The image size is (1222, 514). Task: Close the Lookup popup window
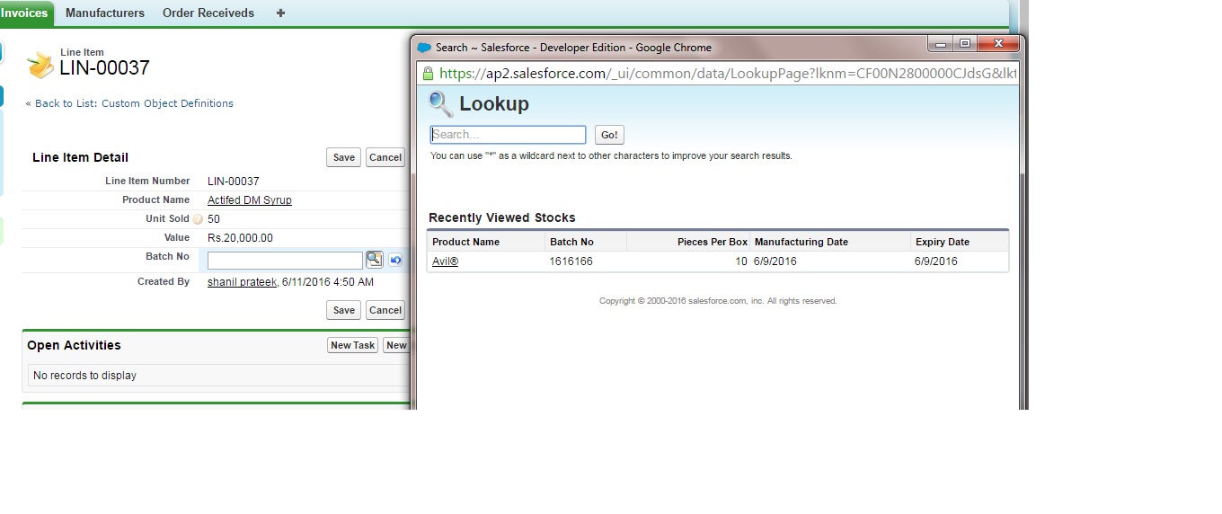pos(997,44)
